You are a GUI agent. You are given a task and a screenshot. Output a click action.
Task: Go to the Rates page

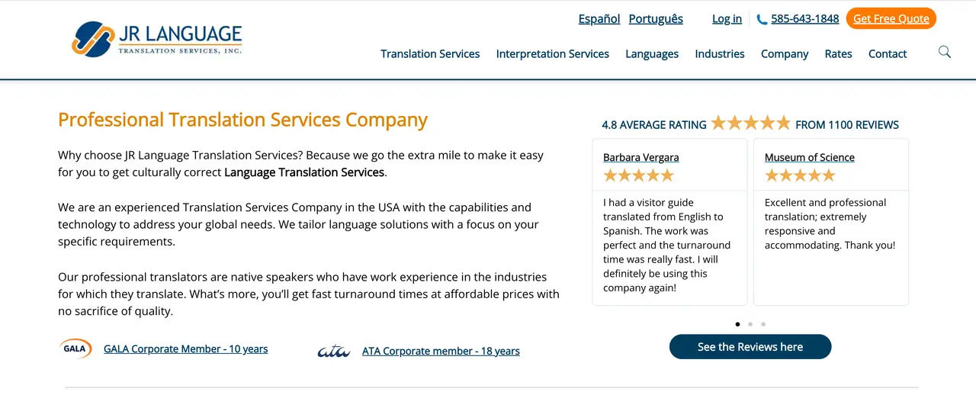point(838,53)
